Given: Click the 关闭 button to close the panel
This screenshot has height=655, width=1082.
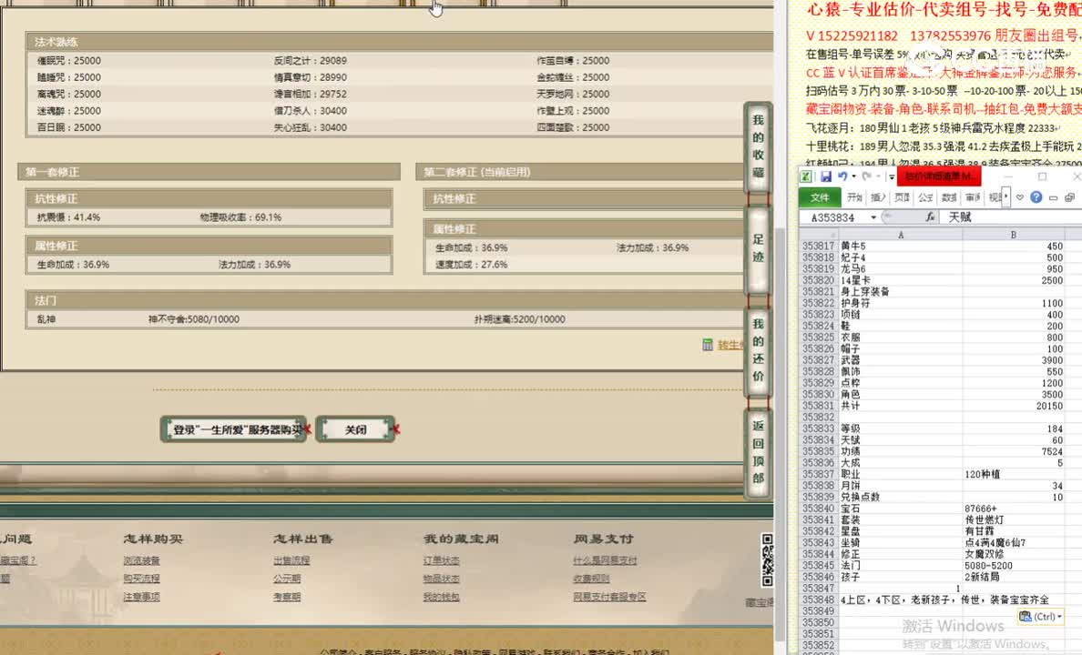Looking at the screenshot, I should click(x=356, y=428).
